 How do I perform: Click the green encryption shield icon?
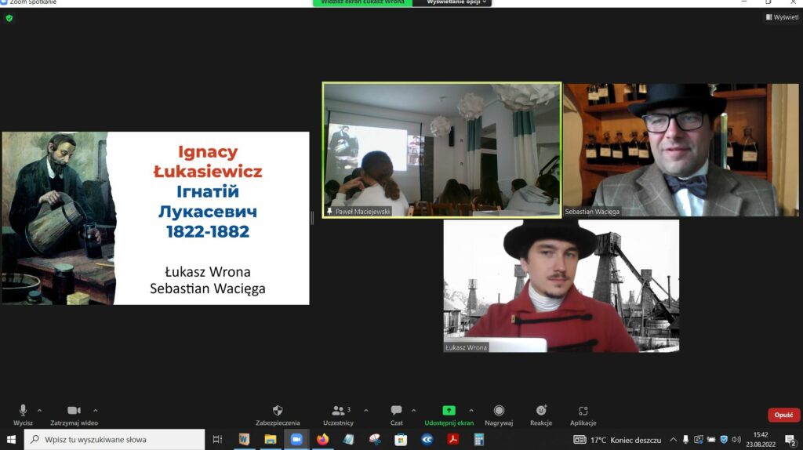tap(9, 18)
